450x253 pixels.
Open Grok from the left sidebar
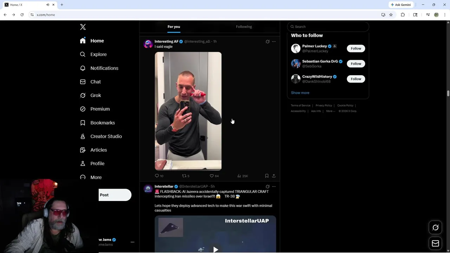[90, 95]
